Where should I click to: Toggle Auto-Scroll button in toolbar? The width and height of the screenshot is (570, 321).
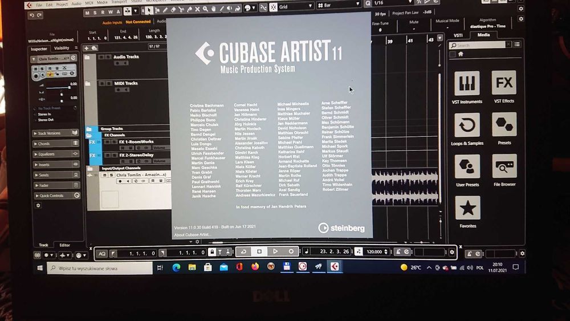tap(127, 11)
